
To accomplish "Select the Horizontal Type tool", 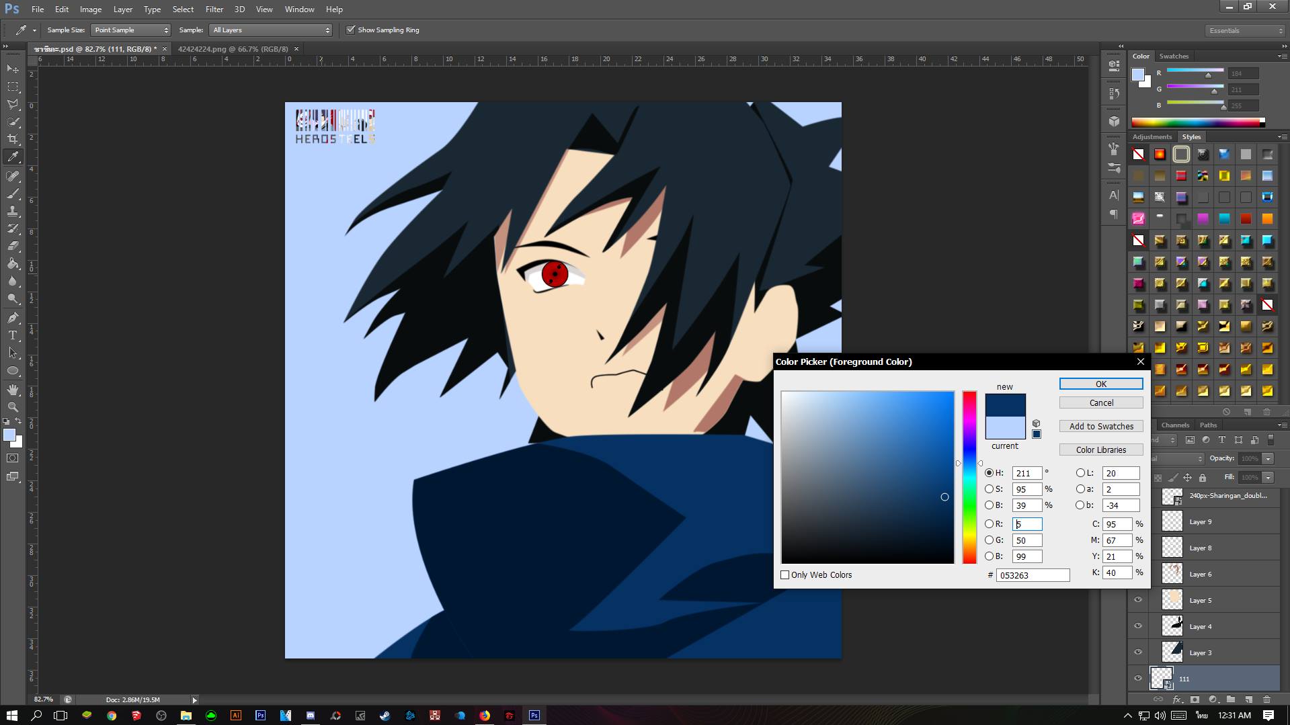I will coord(13,335).
